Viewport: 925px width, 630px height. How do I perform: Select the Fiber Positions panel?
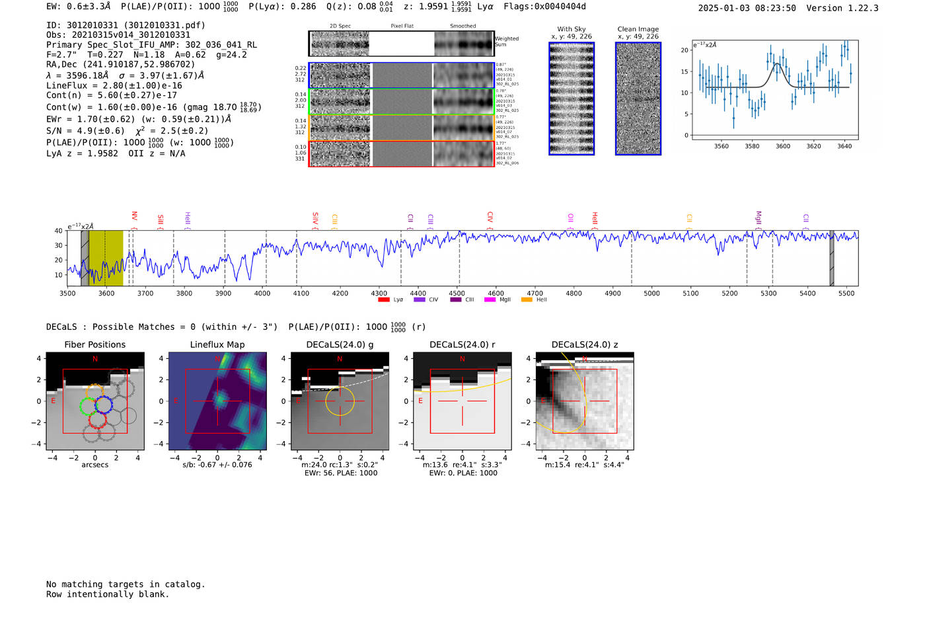click(x=95, y=401)
